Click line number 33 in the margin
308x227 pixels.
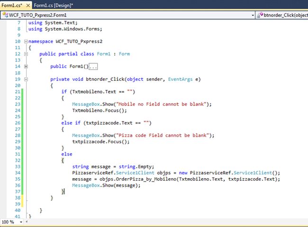(18, 166)
